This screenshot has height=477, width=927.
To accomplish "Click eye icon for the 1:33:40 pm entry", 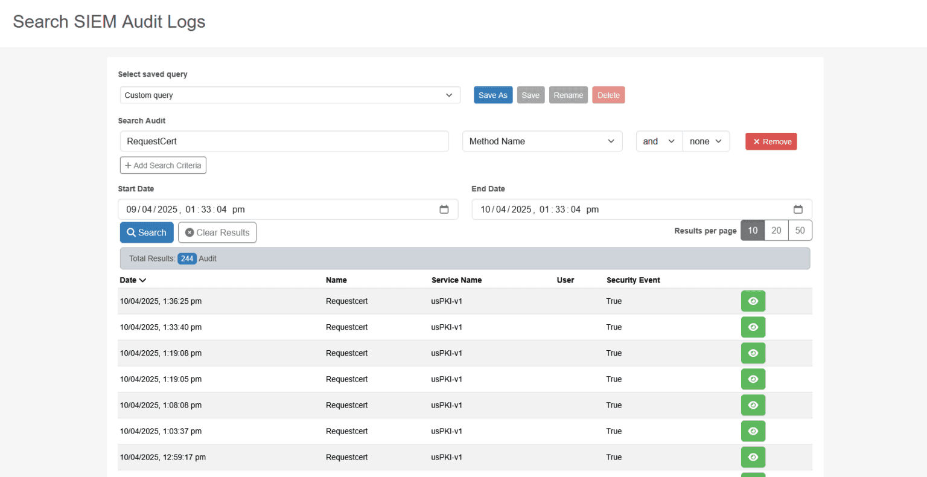I will [753, 327].
